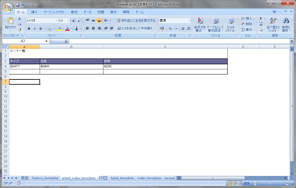Open fill color dropdown arrow
This screenshot has height=188, width=296.
tap(63, 29)
